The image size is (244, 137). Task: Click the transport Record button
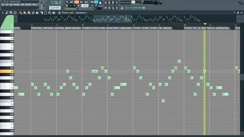(x=79, y=6)
